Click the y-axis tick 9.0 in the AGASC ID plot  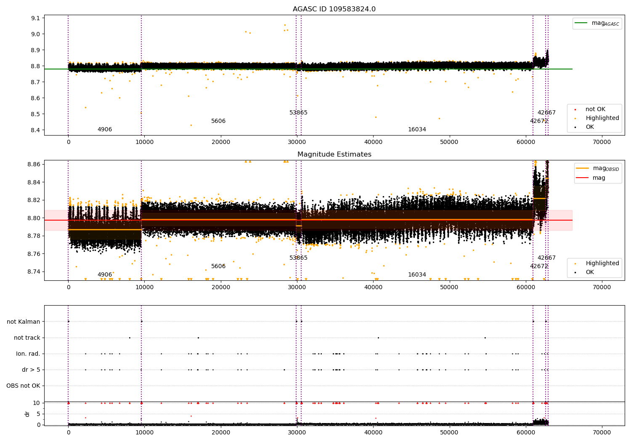point(35,34)
